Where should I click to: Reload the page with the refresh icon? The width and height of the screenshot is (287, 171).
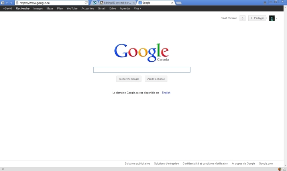86,3
